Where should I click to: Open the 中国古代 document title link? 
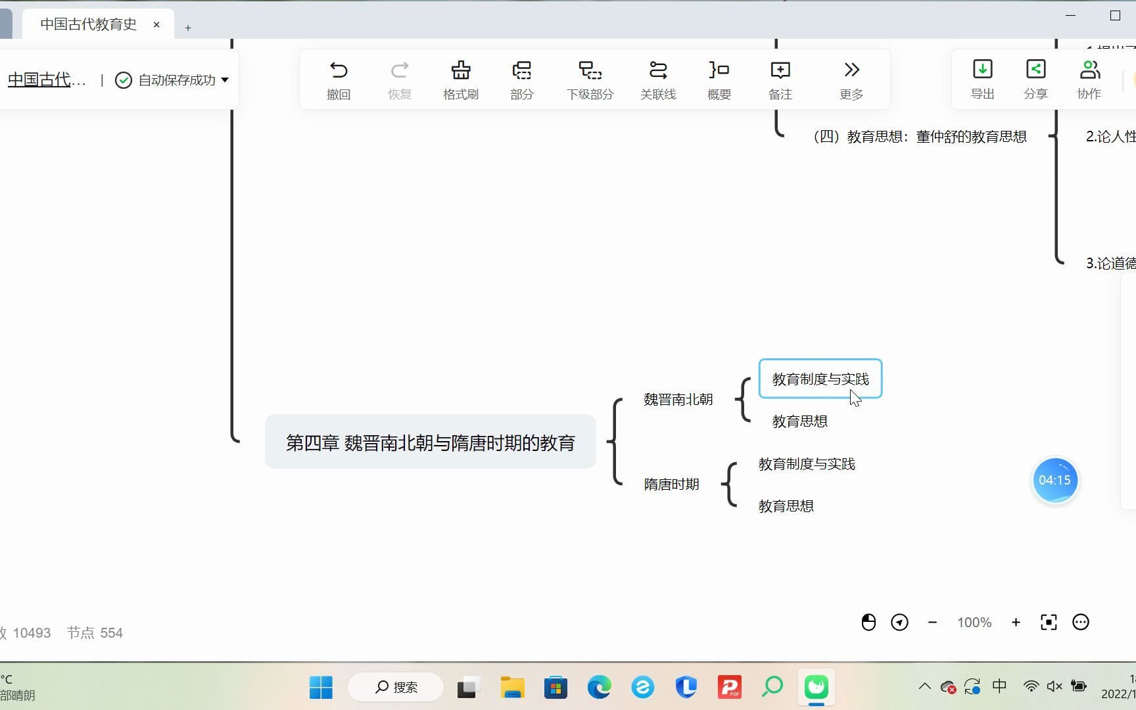click(47, 80)
